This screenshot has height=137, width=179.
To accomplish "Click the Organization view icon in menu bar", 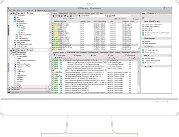I will coord(46,11).
